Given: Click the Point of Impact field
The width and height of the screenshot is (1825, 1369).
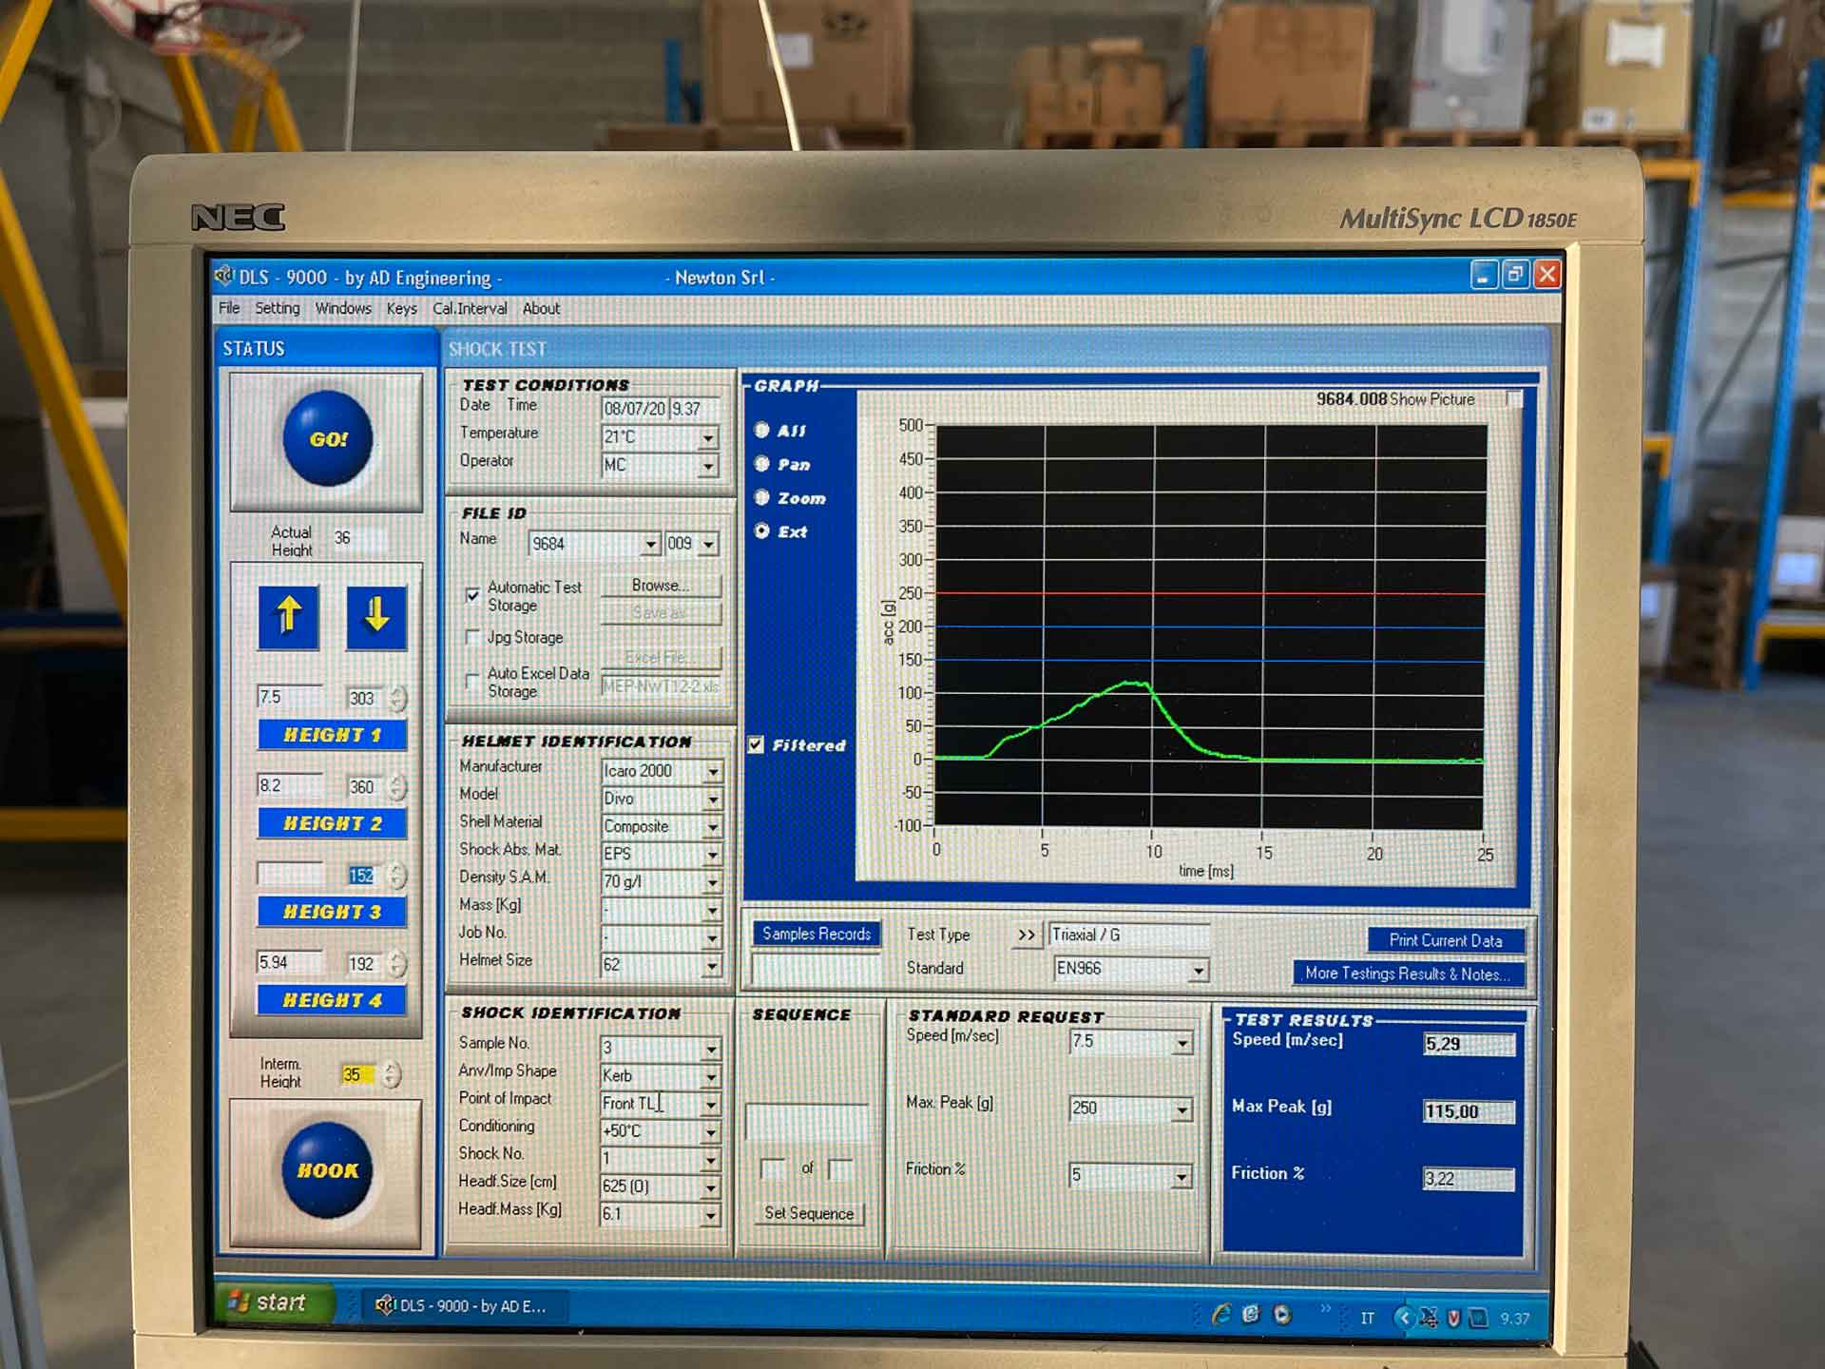Looking at the screenshot, I should (650, 1104).
